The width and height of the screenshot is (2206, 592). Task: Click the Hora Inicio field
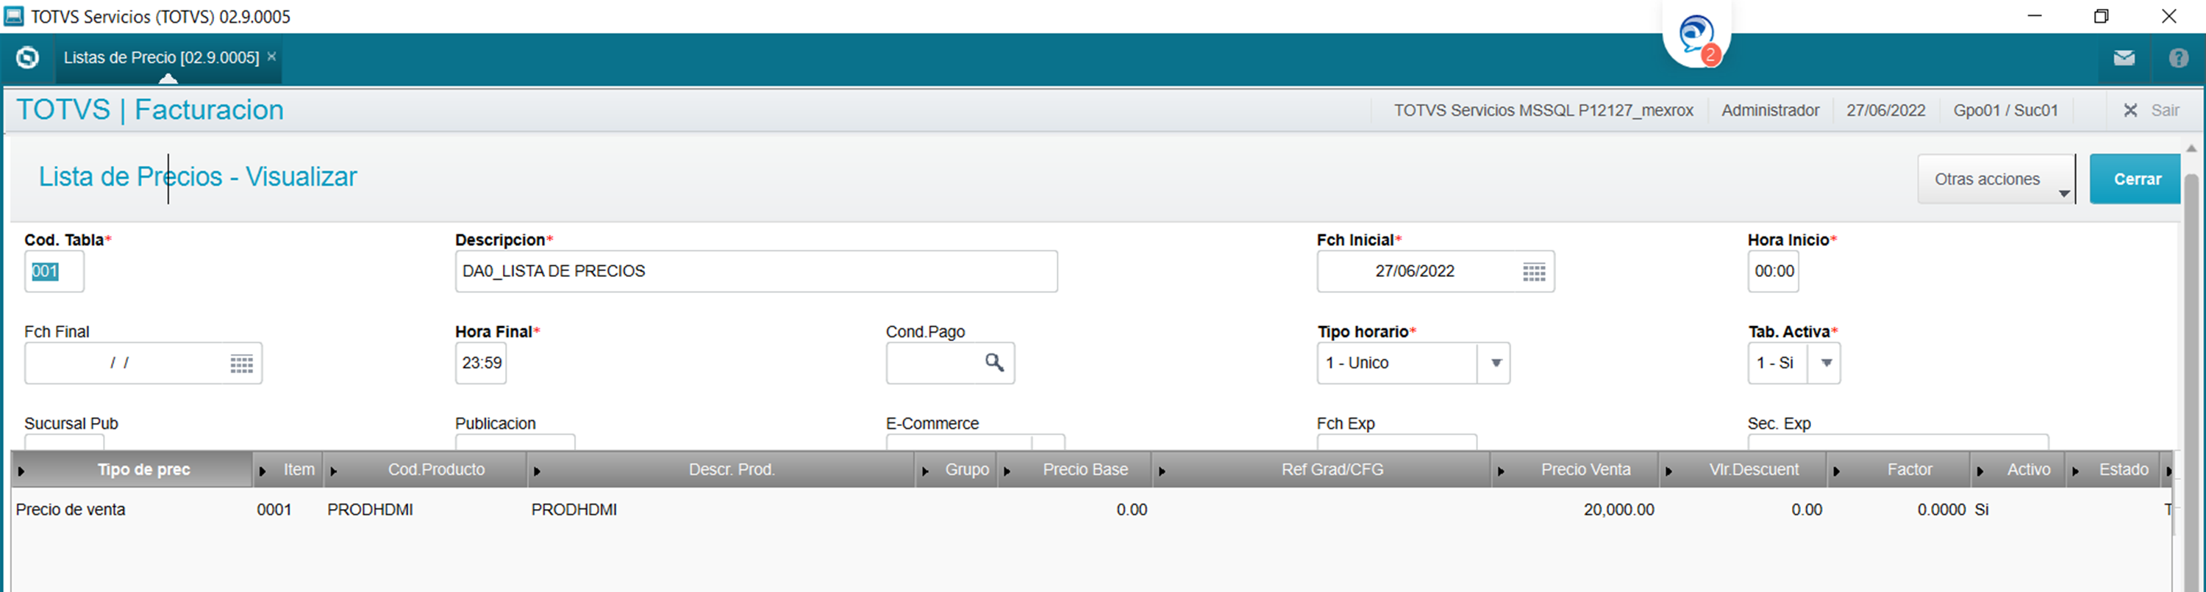click(x=1773, y=272)
